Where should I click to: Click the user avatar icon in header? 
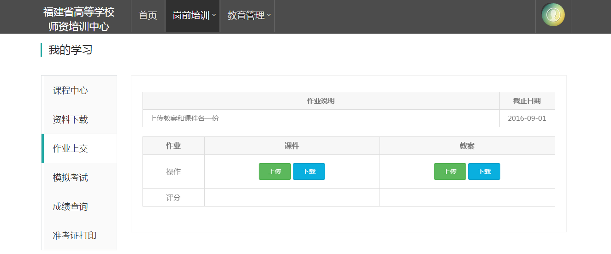(x=553, y=15)
